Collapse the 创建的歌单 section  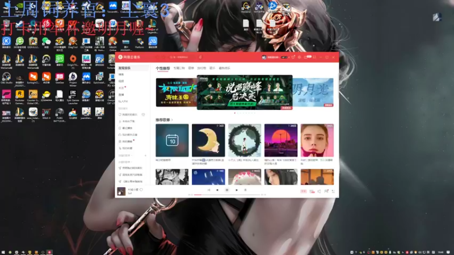(x=125, y=155)
